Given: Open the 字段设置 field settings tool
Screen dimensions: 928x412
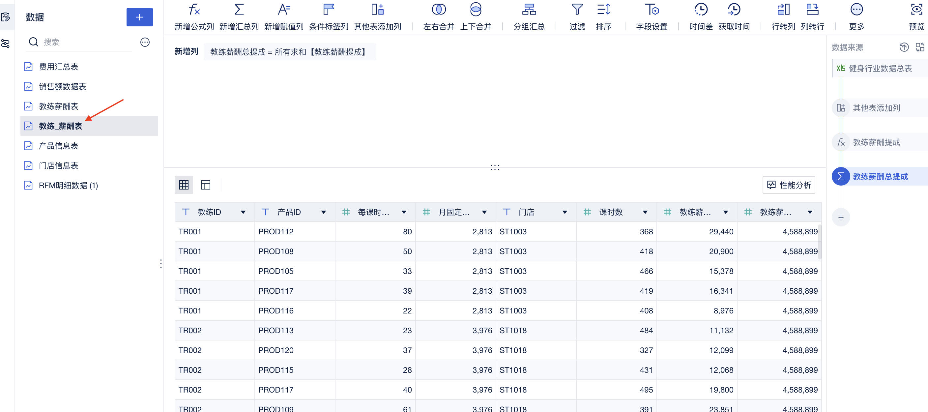Looking at the screenshot, I should 651,10.
